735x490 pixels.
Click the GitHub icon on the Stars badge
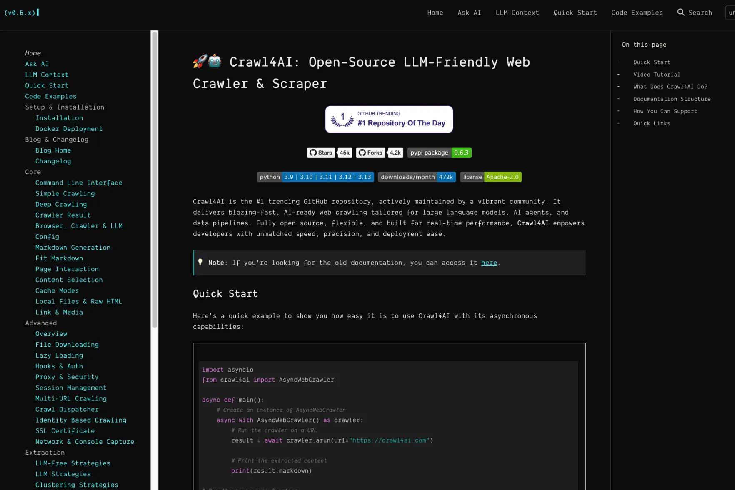[313, 152]
